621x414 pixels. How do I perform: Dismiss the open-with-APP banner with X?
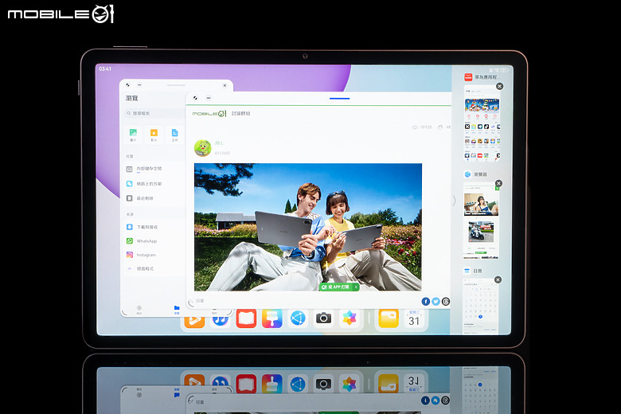point(356,287)
